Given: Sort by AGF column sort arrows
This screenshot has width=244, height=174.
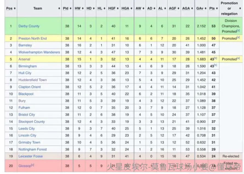Looking at the screenshot, I should point(178,8).
